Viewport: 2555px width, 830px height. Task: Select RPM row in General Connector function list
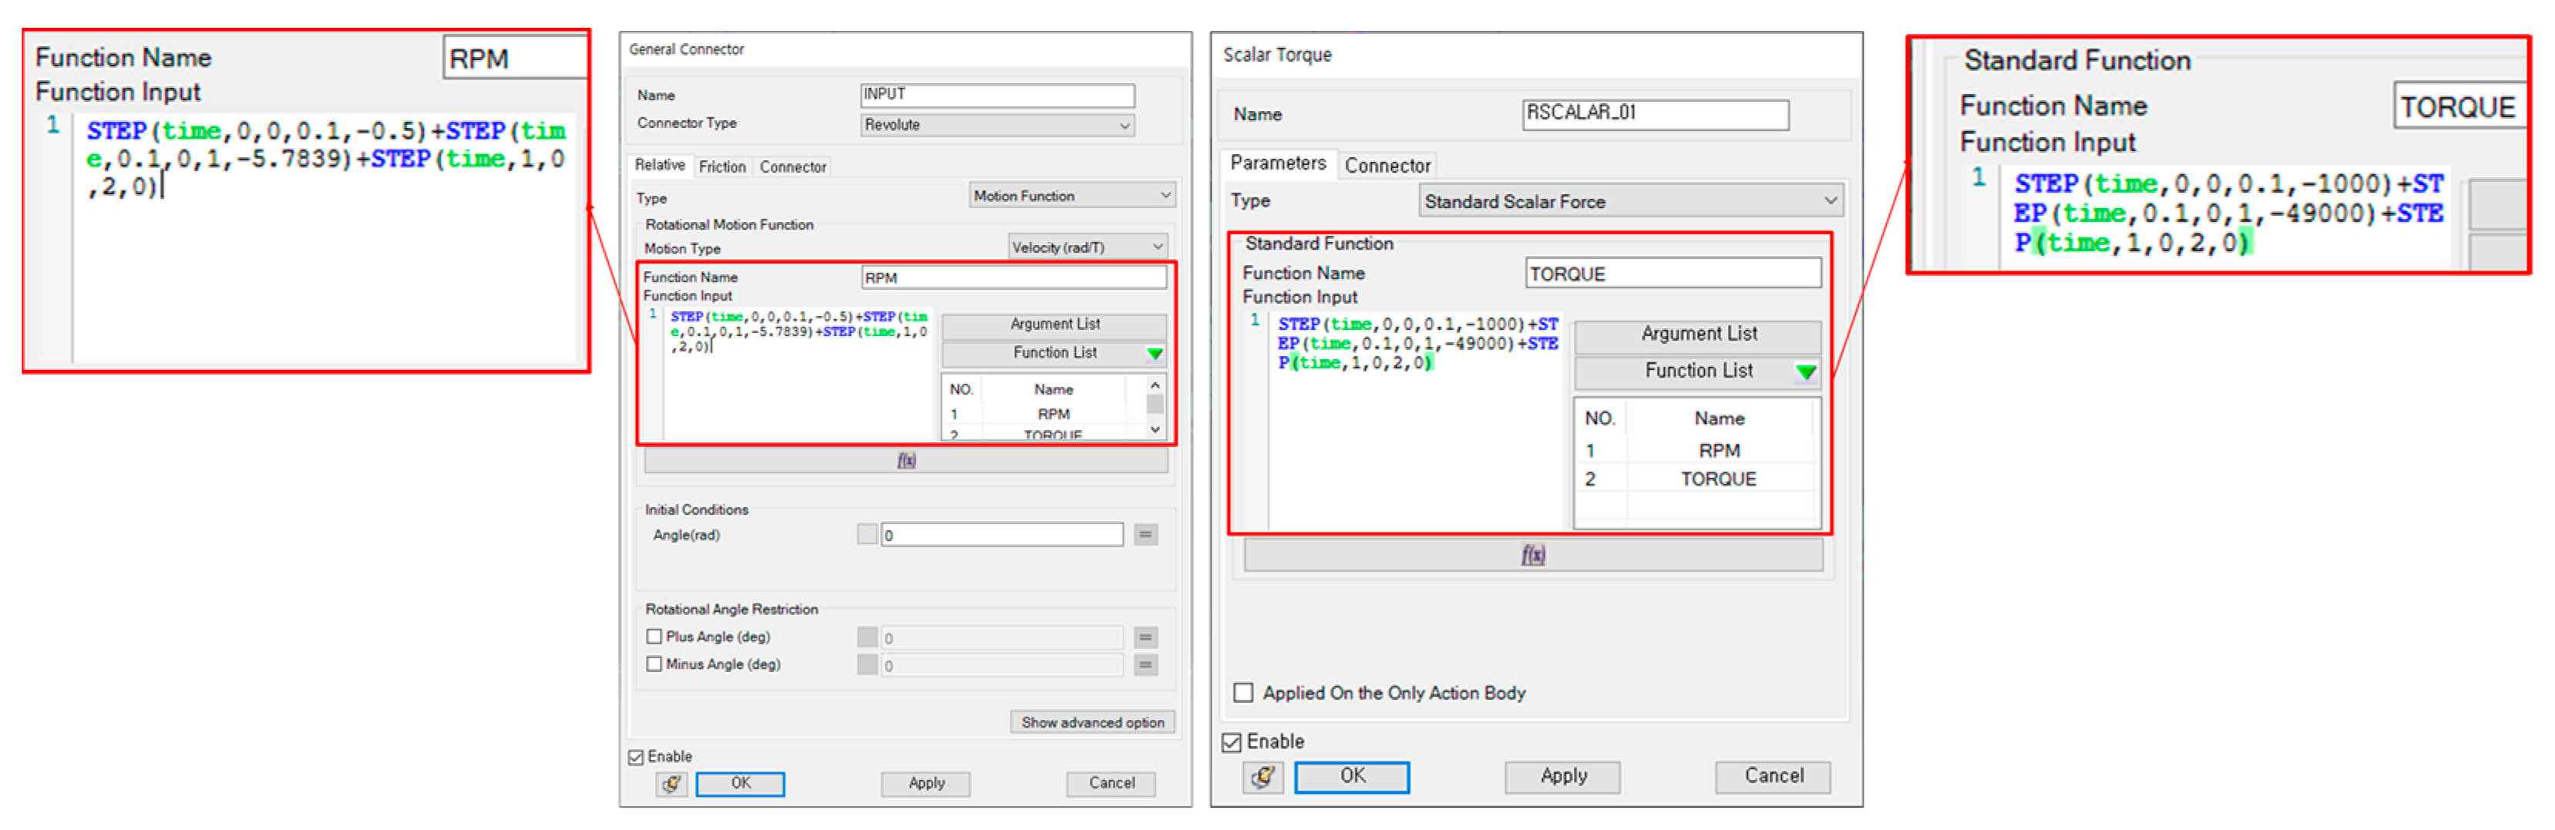click(1044, 415)
